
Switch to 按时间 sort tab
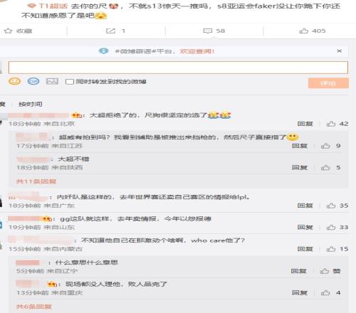pos(31,104)
